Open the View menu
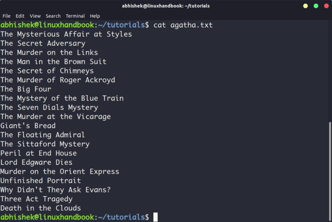The height and width of the screenshot is (222, 332). click(35, 16)
